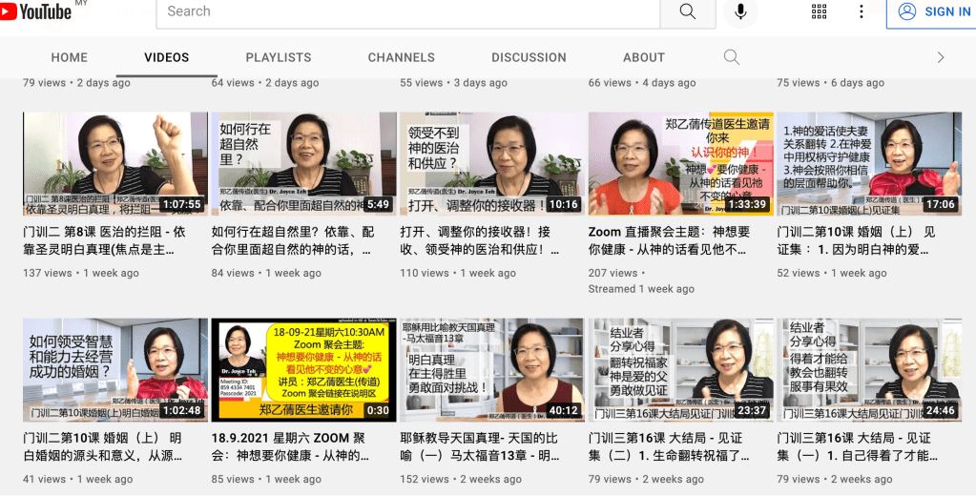Go to the Channels tab
This screenshot has height=496, width=976.
pyautogui.click(x=402, y=57)
